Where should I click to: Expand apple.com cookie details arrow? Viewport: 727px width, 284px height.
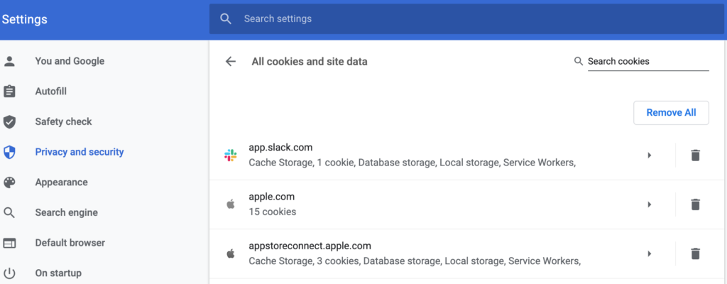(x=650, y=204)
